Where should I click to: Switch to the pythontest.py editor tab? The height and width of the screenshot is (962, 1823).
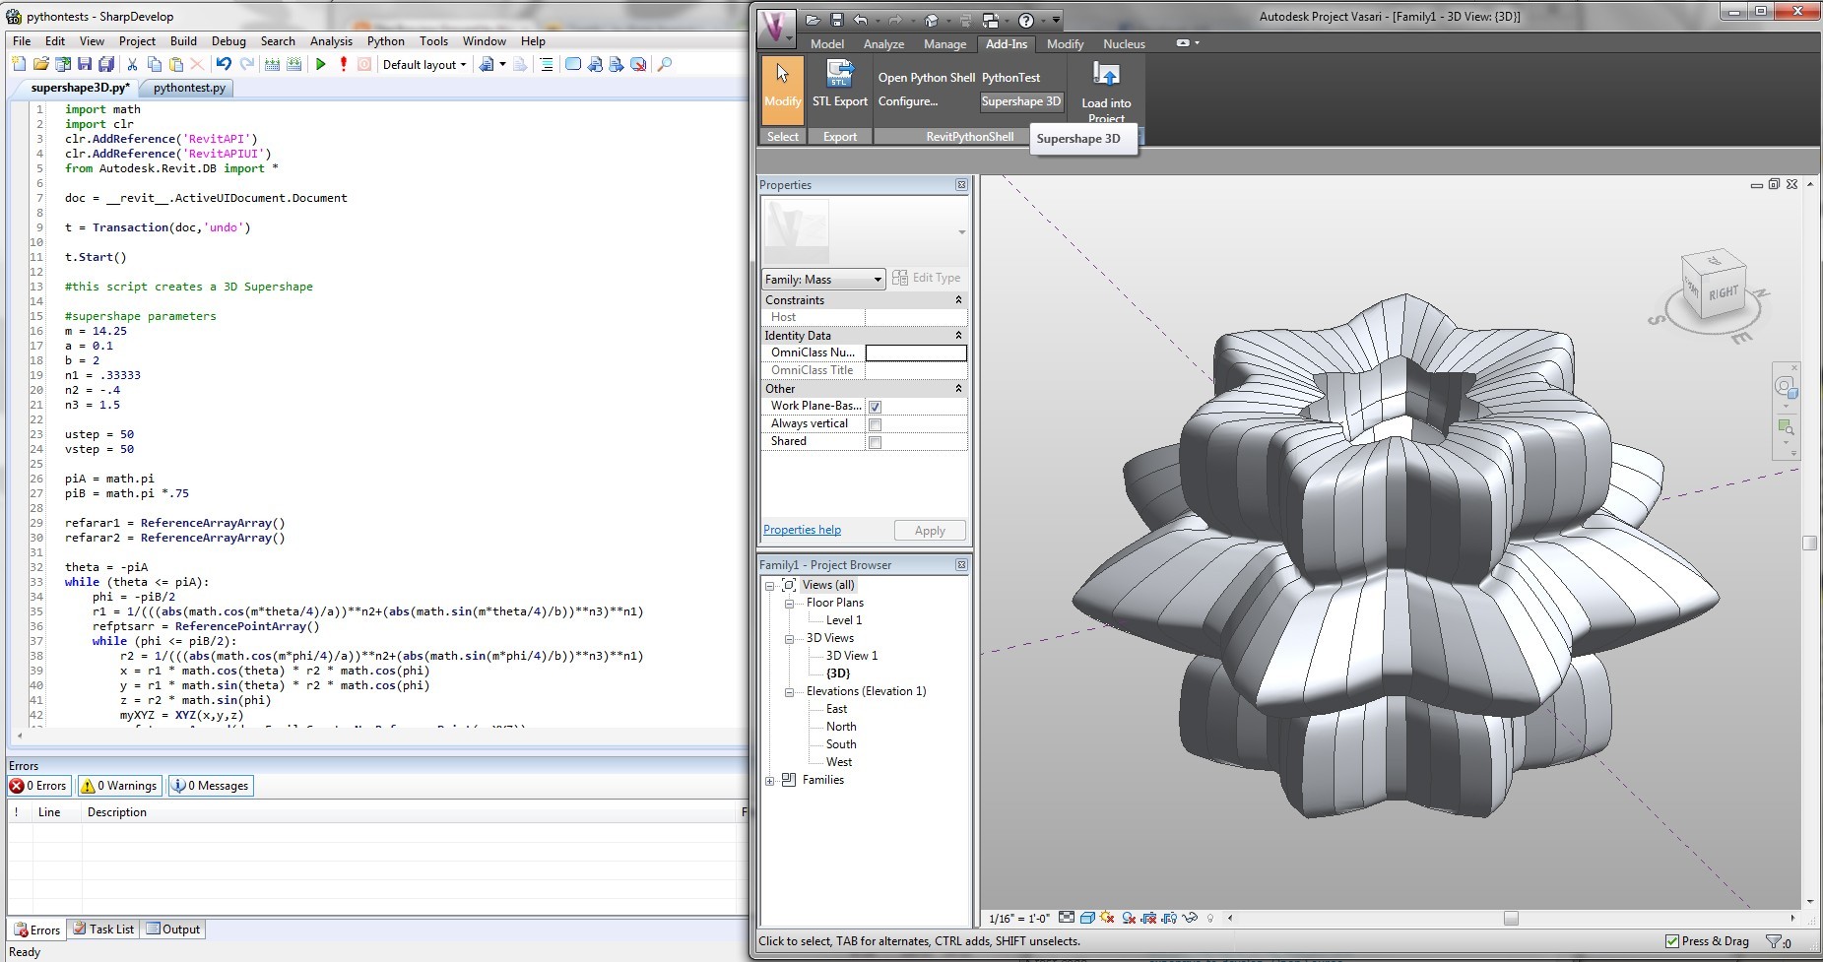click(x=189, y=88)
